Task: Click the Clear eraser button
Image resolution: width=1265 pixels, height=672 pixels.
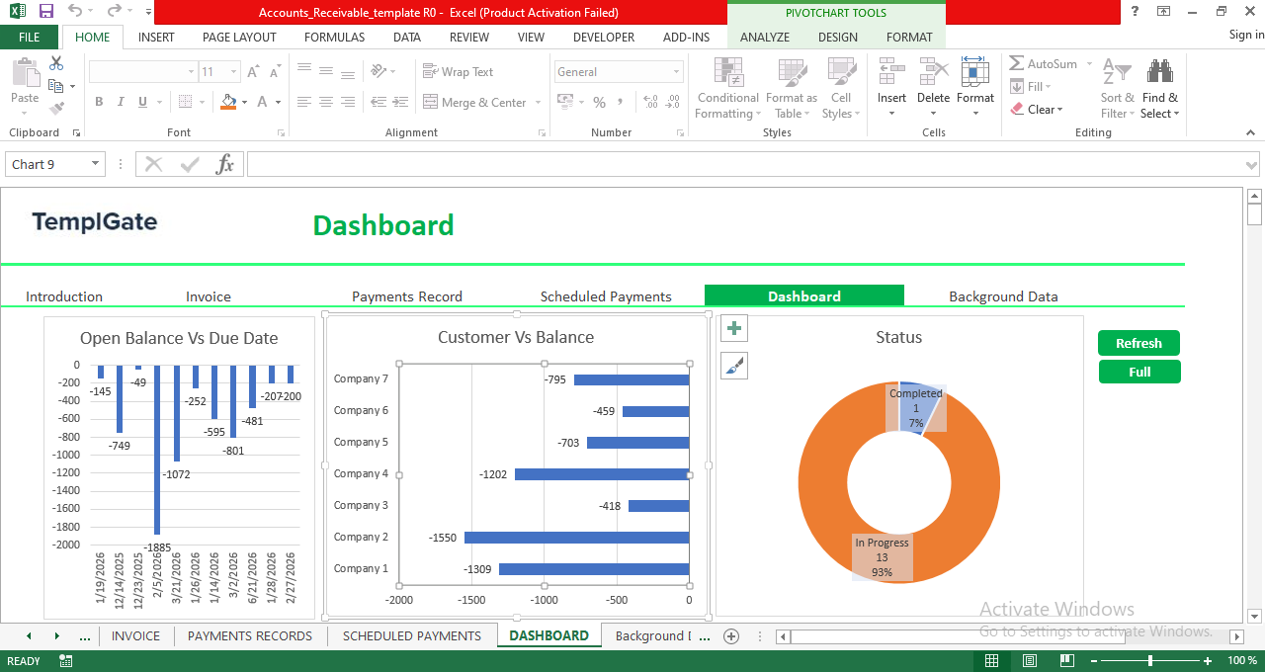Action: [1037, 110]
